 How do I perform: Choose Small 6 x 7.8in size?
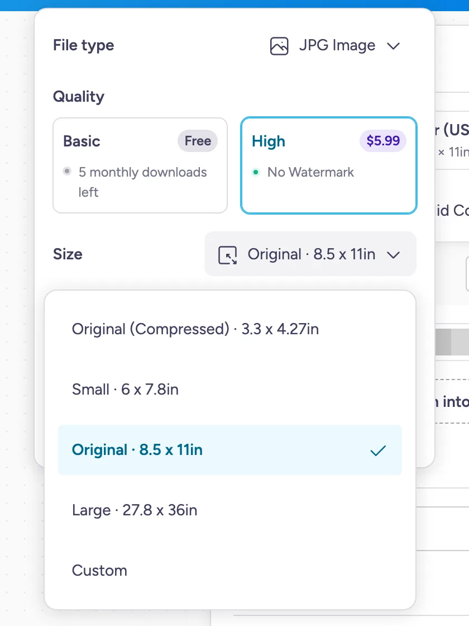229,390
